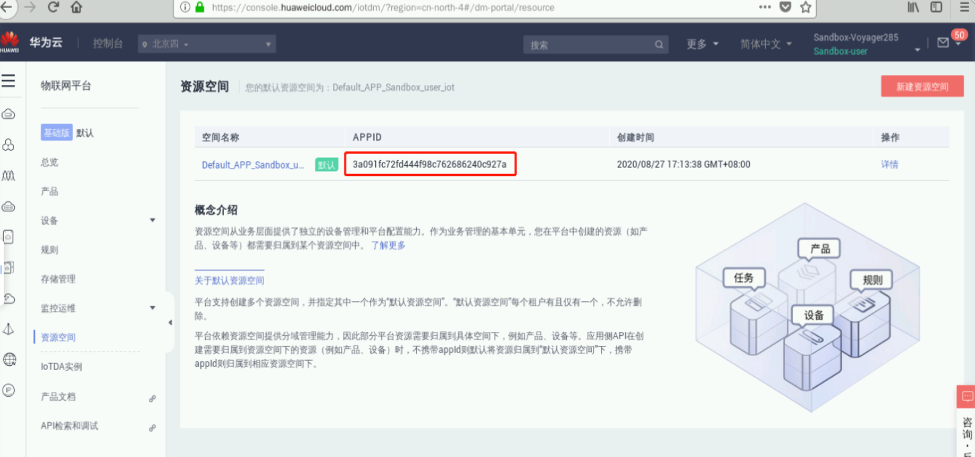Click the green padlock site security icon
Image resolution: width=975 pixels, height=457 pixels.
tap(200, 7)
